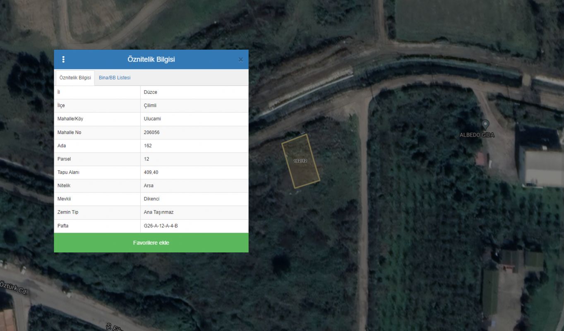Screen dimensions: 564x331
Task: Click the ALBEDO GIDA map pin icon
Action: click(x=485, y=124)
